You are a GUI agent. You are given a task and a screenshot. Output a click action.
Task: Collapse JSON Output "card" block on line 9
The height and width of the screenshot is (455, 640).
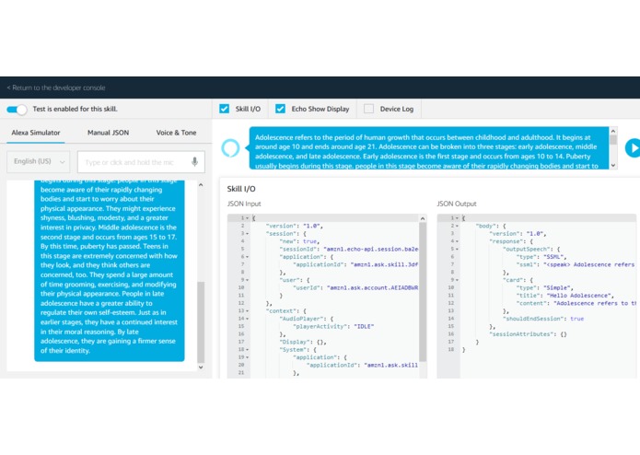tap(457, 280)
